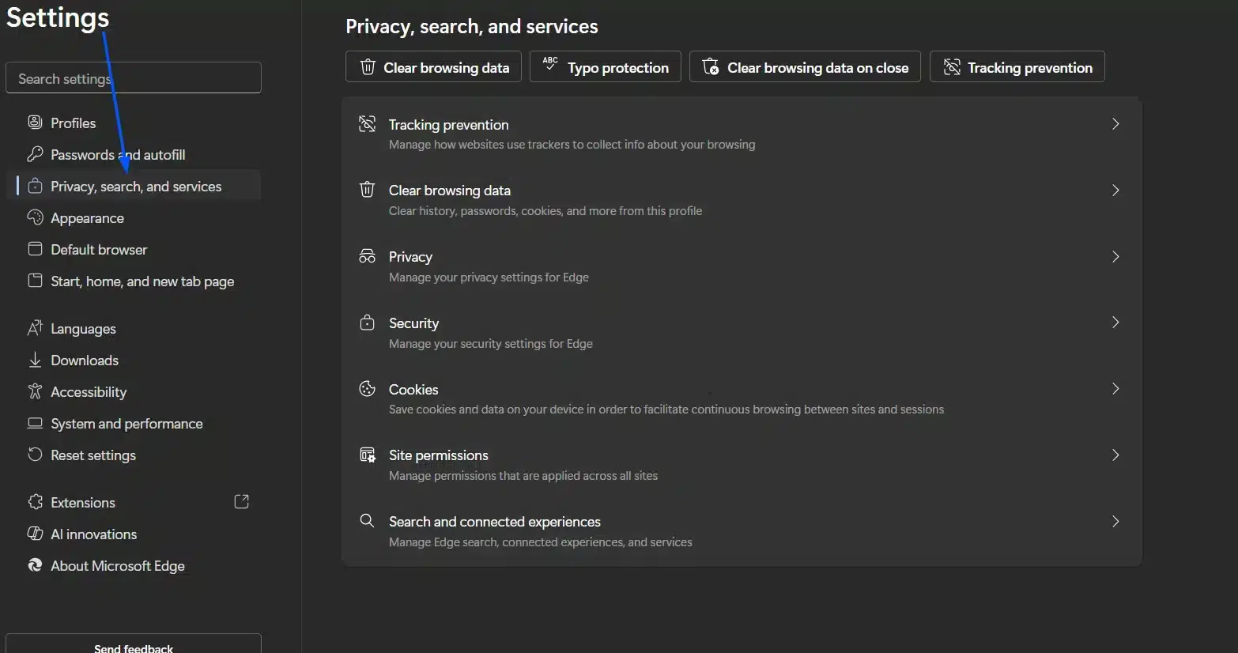Open the Privacy row chevron
This screenshot has width=1238, height=653.
click(1115, 256)
